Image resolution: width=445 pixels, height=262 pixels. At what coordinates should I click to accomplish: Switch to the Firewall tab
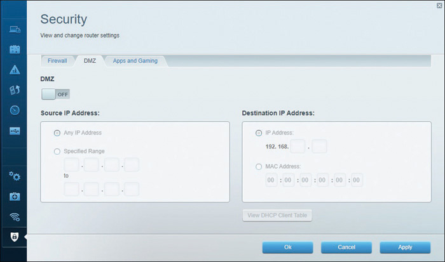pos(57,61)
